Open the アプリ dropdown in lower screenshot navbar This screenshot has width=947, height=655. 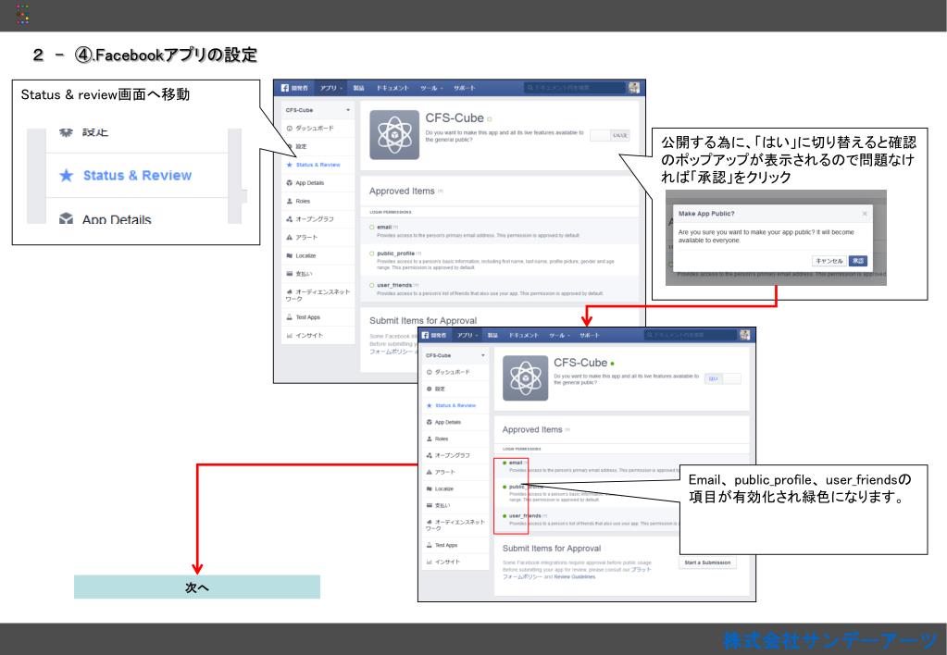(x=467, y=335)
